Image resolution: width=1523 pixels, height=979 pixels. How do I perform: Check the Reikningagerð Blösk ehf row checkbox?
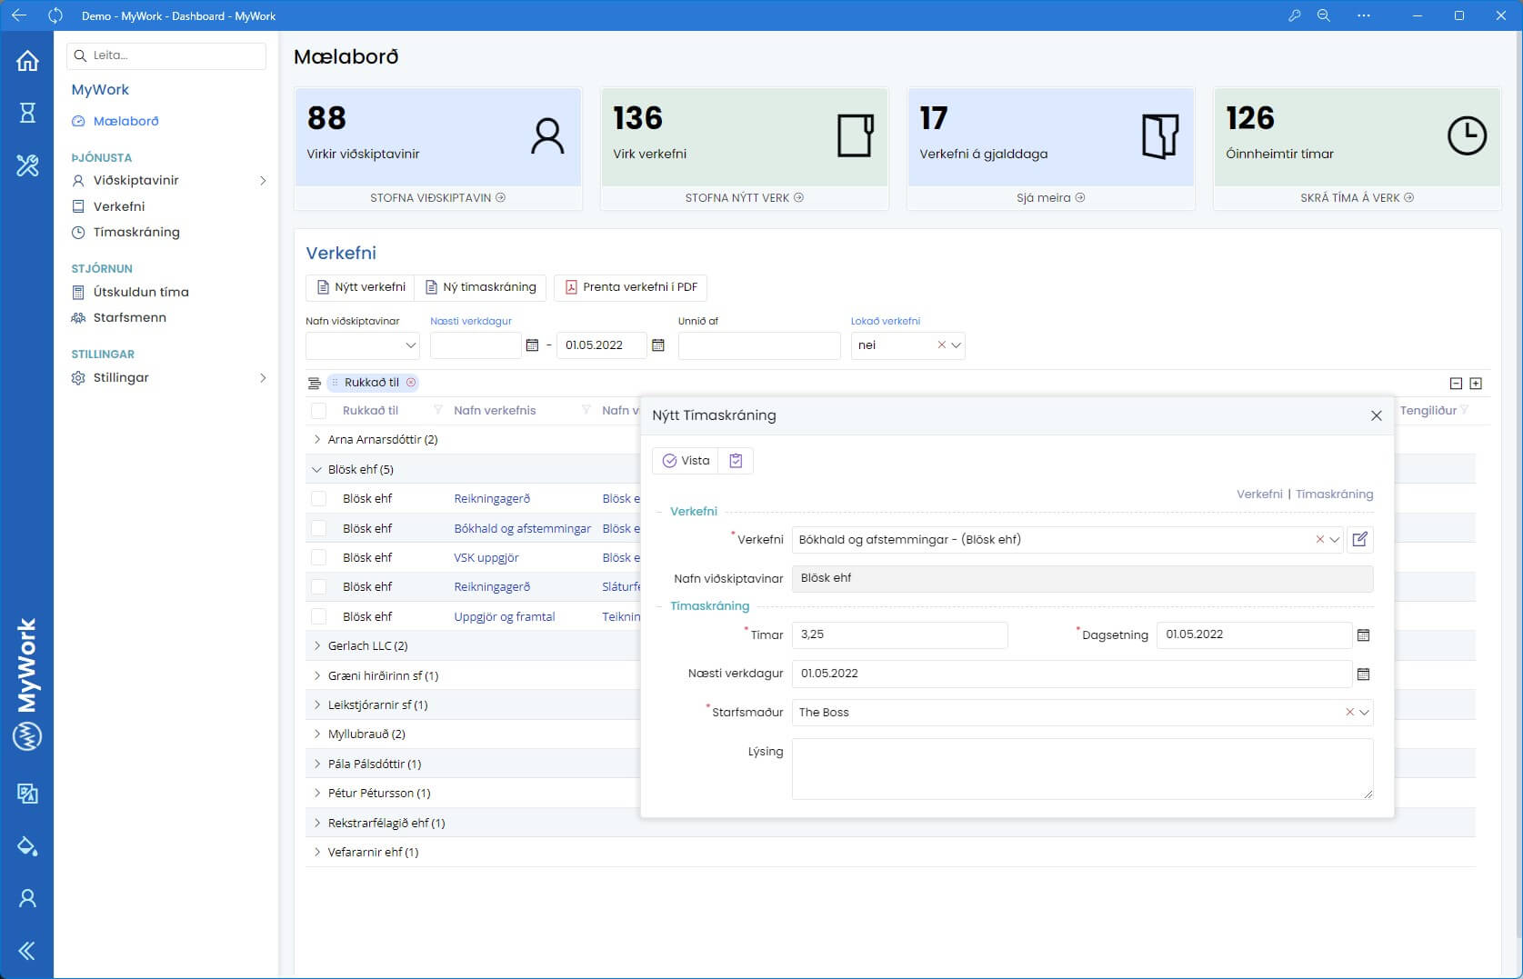318,499
